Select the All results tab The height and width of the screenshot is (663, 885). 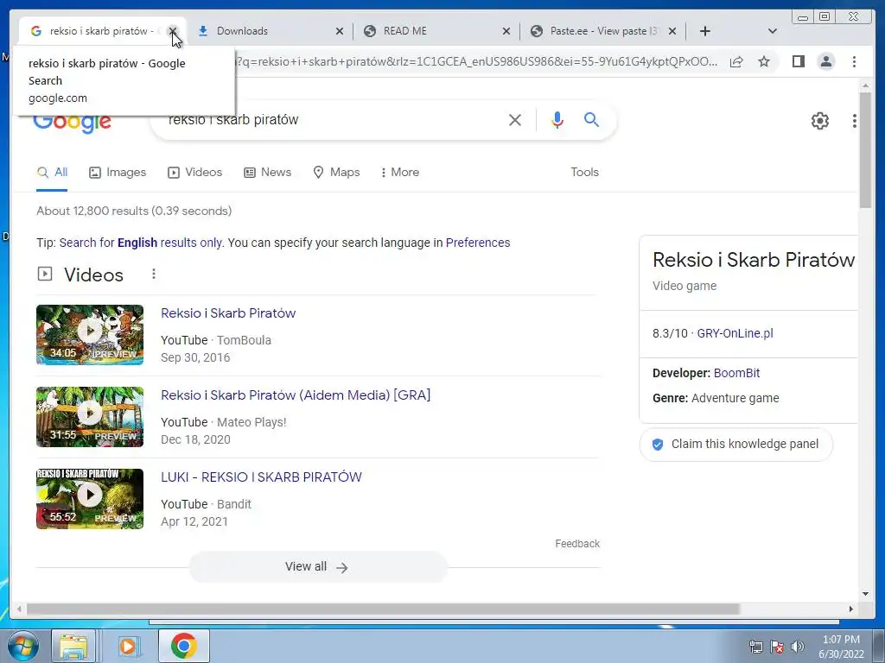coord(52,173)
